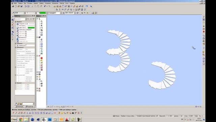Screen dimensions: 216x122
Task: Click the 'Толщина' line thickness preview
Action: coord(32,24)
